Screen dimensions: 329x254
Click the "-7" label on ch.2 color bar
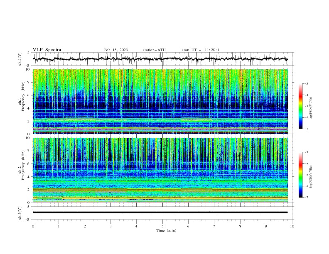pos(307,197)
